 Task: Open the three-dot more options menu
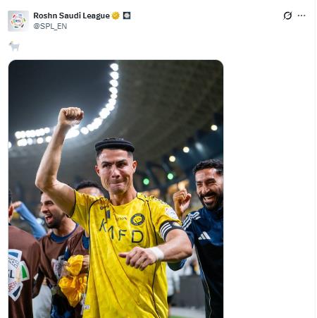coord(302,16)
